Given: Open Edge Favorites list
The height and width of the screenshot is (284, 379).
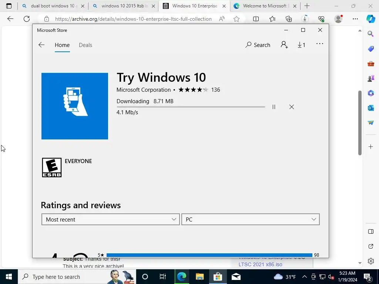Looking at the screenshot, I should pyautogui.click(x=272, y=19).
